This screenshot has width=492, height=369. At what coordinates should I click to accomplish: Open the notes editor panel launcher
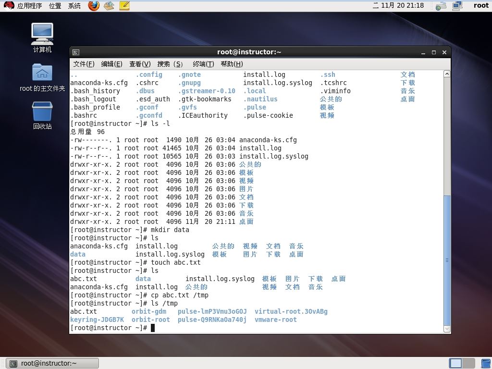pyautogui.click(x=124, y=6)
